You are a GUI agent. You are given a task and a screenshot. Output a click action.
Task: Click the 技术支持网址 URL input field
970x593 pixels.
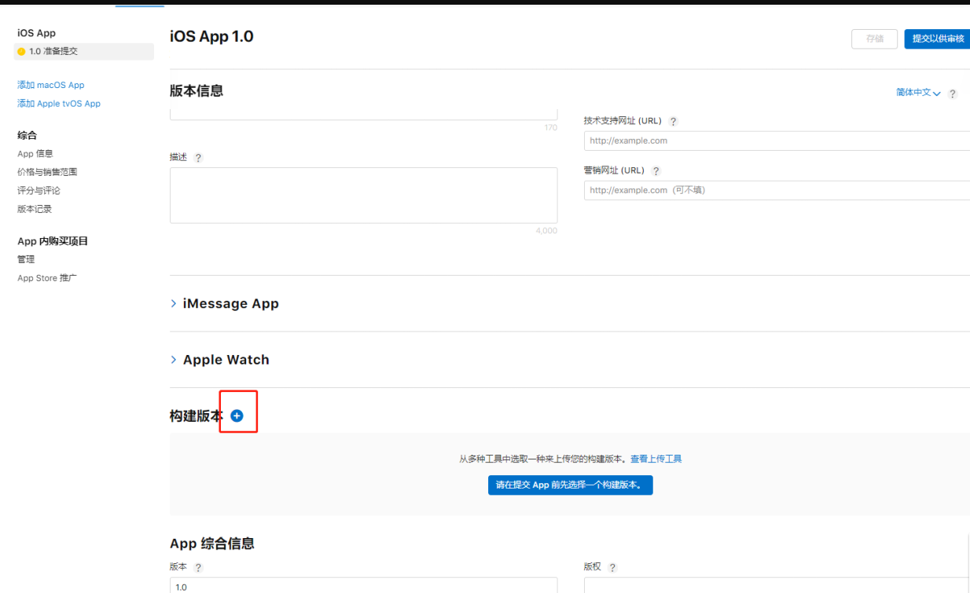tap(777, 141)
